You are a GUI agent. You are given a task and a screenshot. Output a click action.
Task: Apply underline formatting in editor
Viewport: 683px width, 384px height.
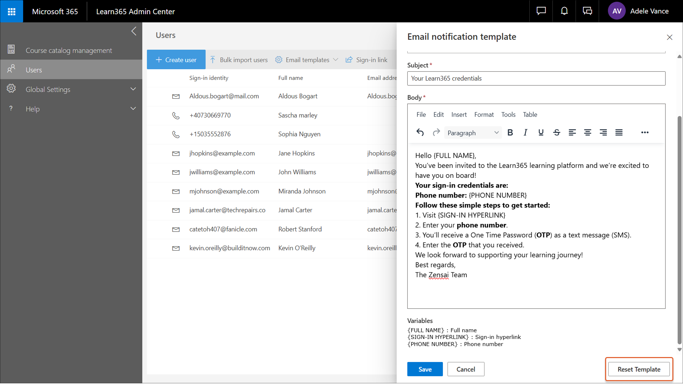coord(541,132)
